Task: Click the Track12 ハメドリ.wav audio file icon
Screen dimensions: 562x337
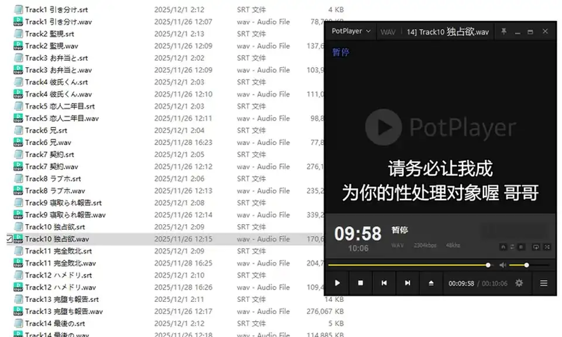Action: 18,287
